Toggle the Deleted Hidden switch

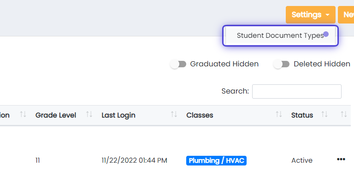282,65
